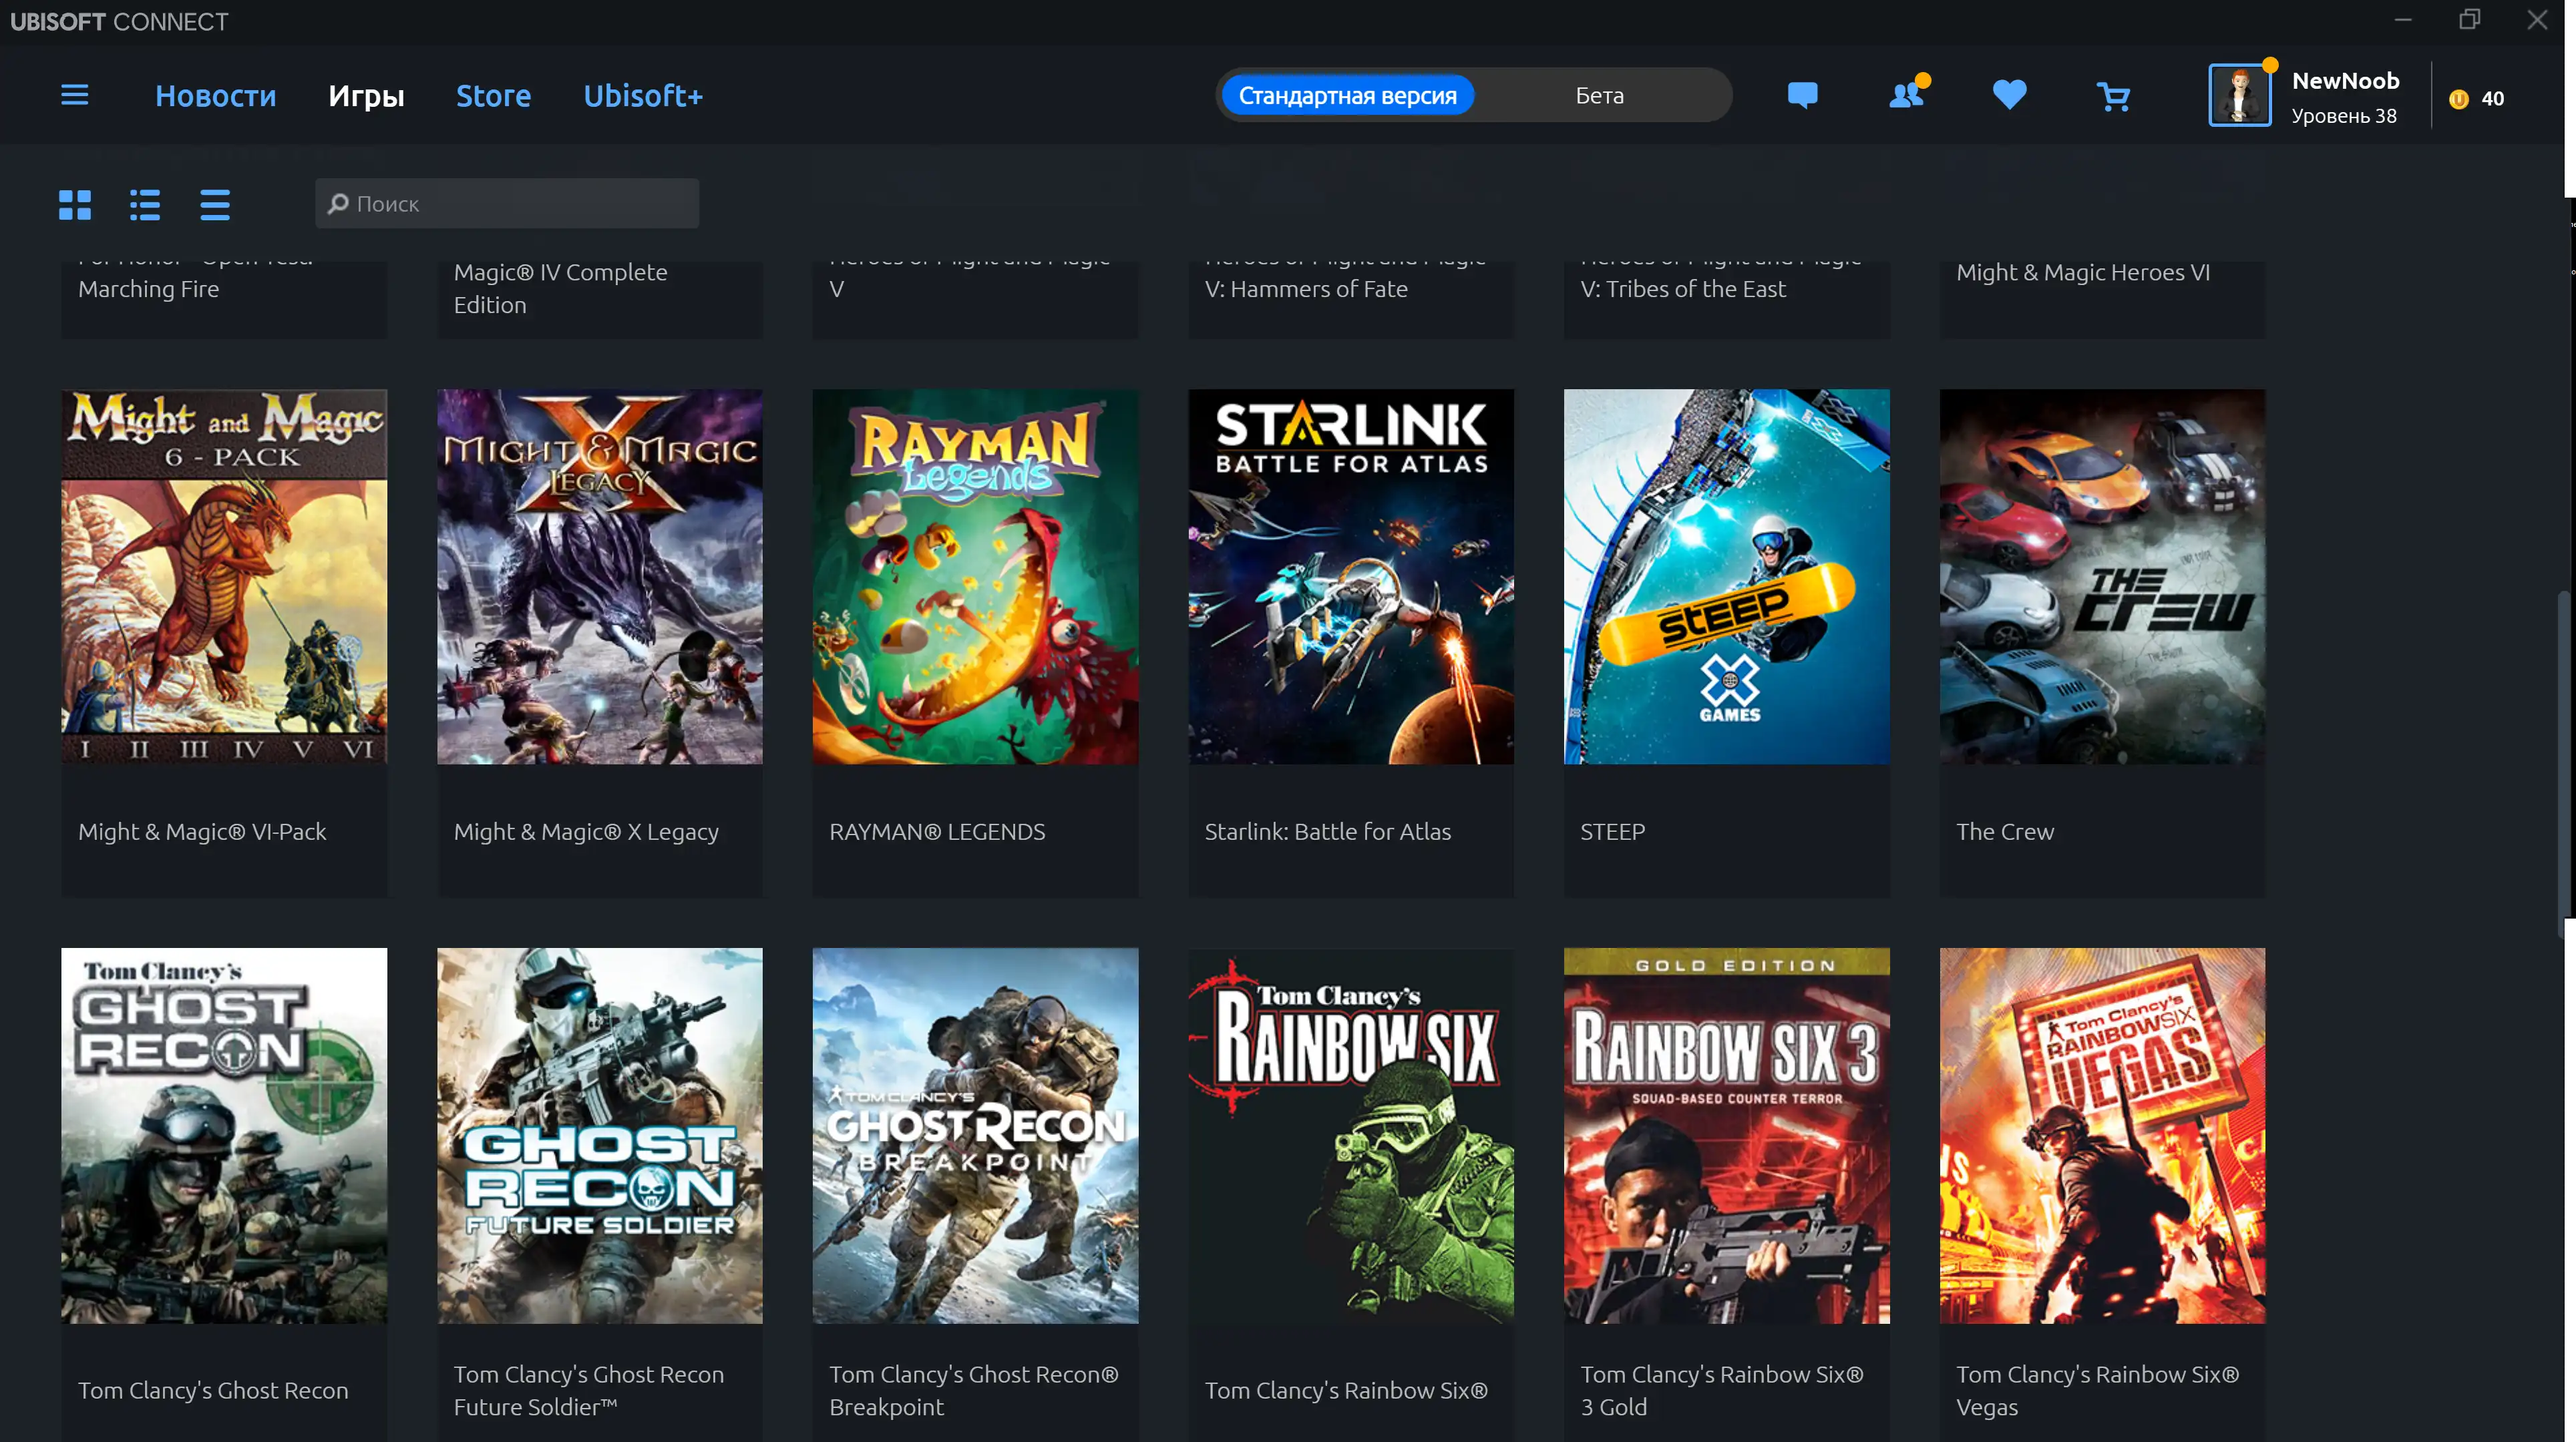
Task: Click Marching Fire title text
Action: tap(148, 289)
